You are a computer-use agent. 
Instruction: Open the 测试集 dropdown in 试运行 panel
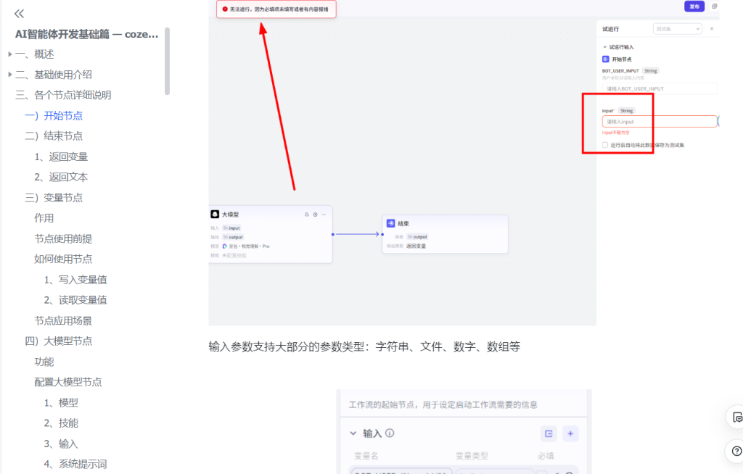[677, 28]
